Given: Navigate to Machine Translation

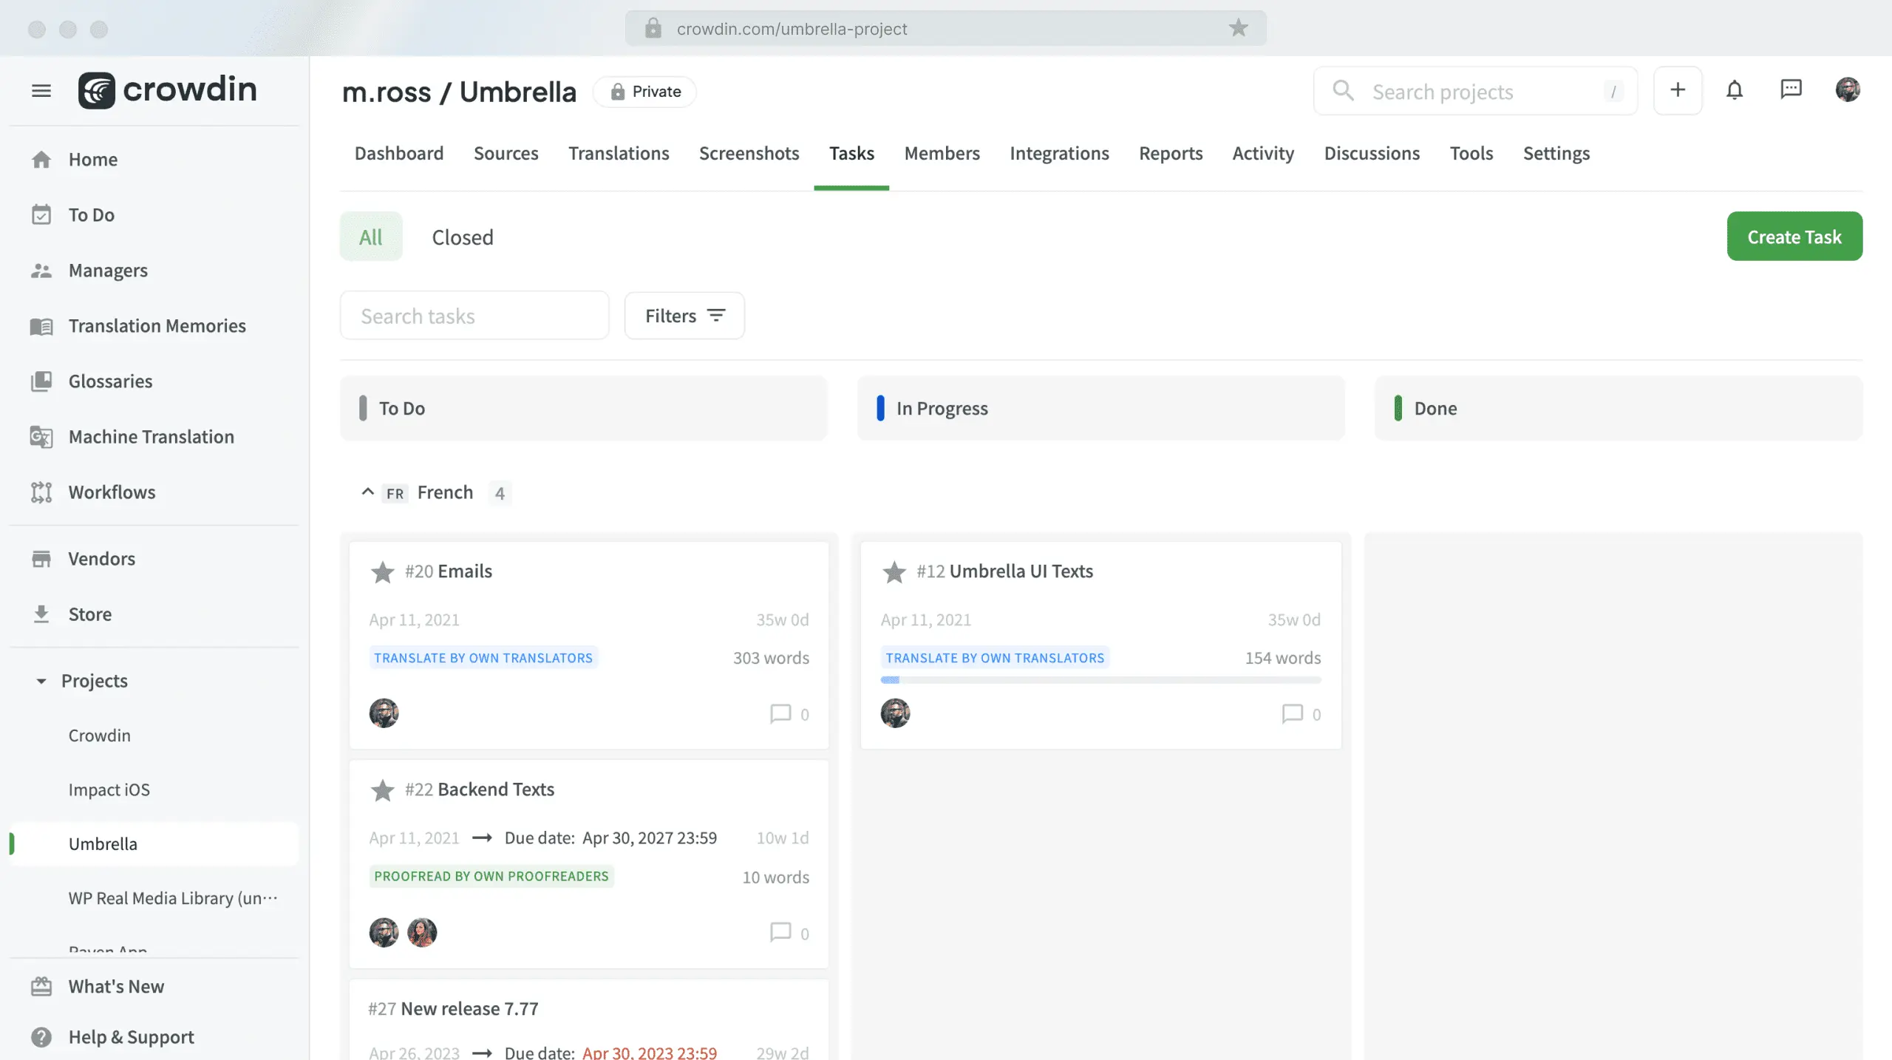Looking at the screenshot, I should coord(151,435).
